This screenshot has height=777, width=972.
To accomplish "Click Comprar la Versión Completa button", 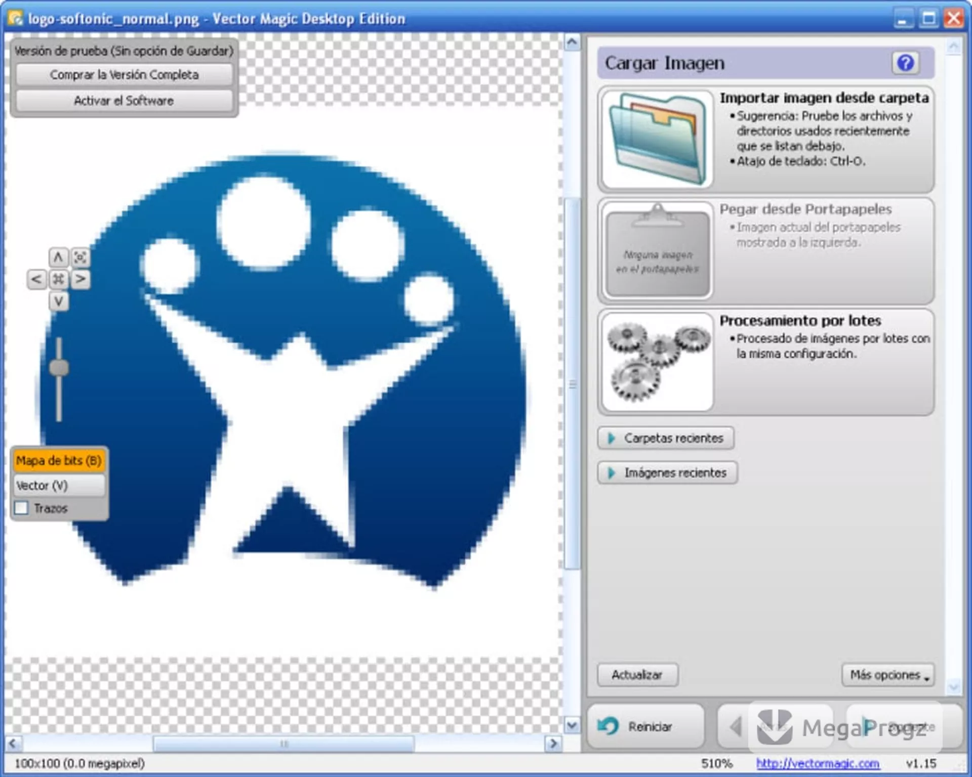I will [x=124, y=75].
